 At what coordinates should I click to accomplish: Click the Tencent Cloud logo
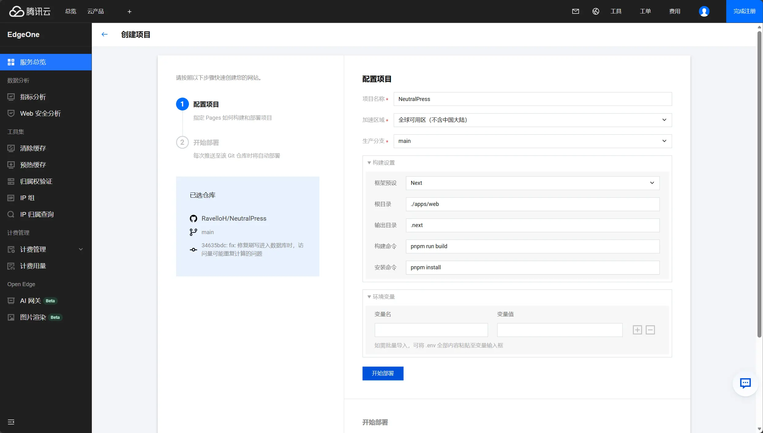click(x=30, y=11)
